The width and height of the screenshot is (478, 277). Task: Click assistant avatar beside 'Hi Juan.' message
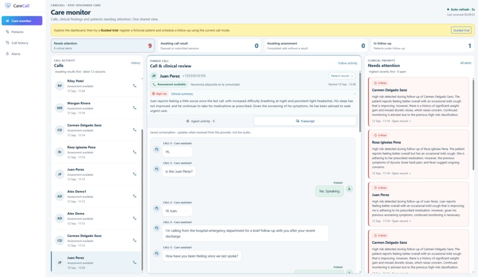[x=157, y=208]
